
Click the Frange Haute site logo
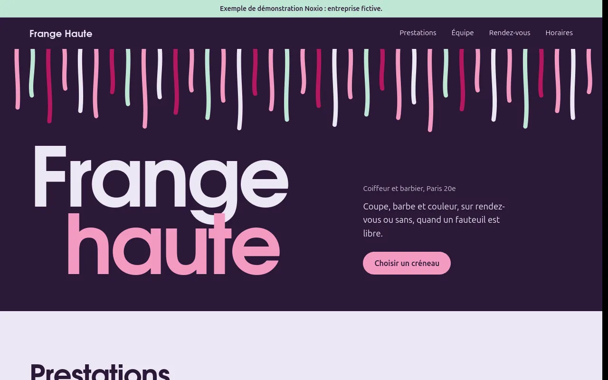[x=61, y=33]
